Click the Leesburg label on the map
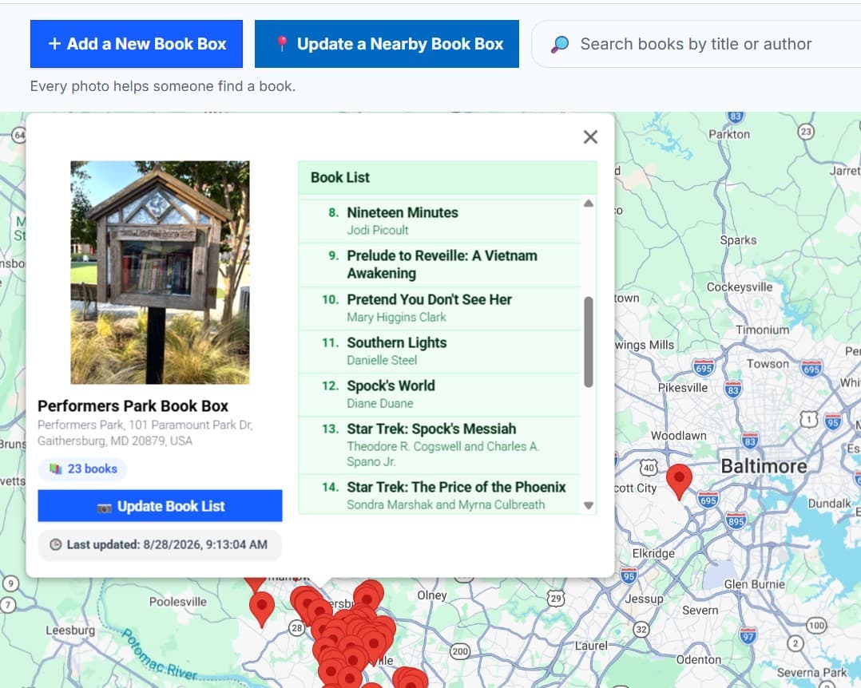 coord(70,631)
